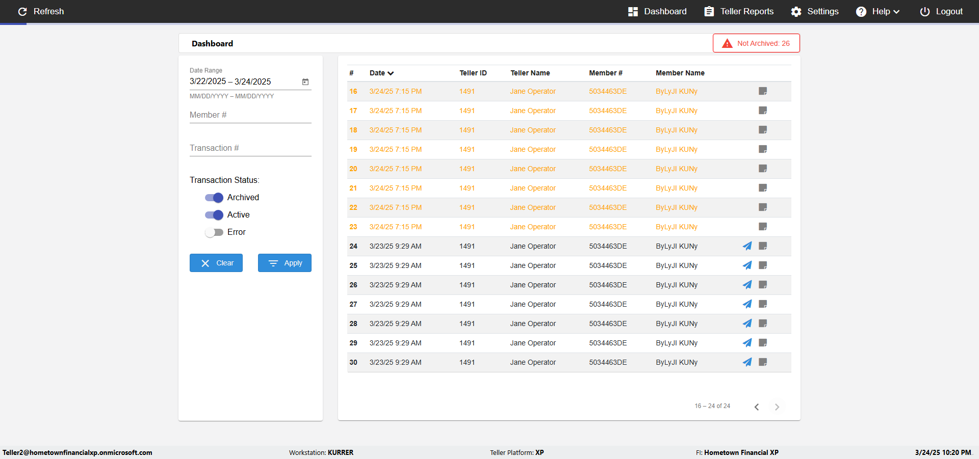Image resolution: width=979 pixels, height=459 pixels.
Task: Click the Teller ID column header
Action: tap(473, 73)
